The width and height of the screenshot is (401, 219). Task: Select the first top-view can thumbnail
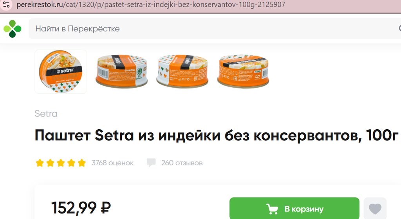(x=61, y=71)
